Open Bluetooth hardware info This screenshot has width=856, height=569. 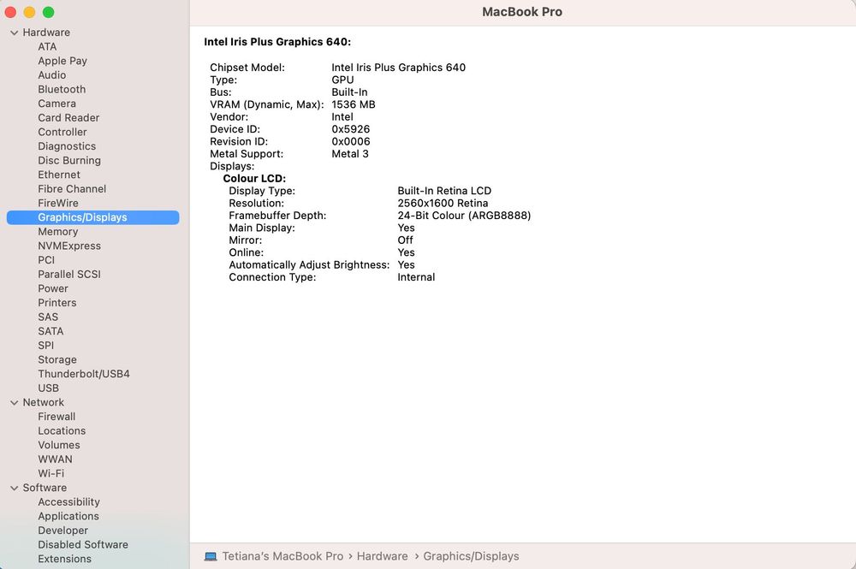[62, 90]
